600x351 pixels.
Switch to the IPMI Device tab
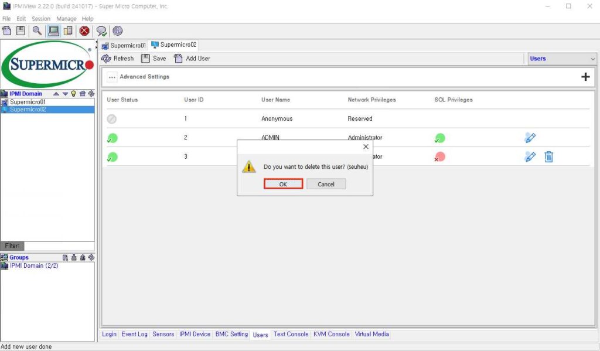(x=195, y=334)
